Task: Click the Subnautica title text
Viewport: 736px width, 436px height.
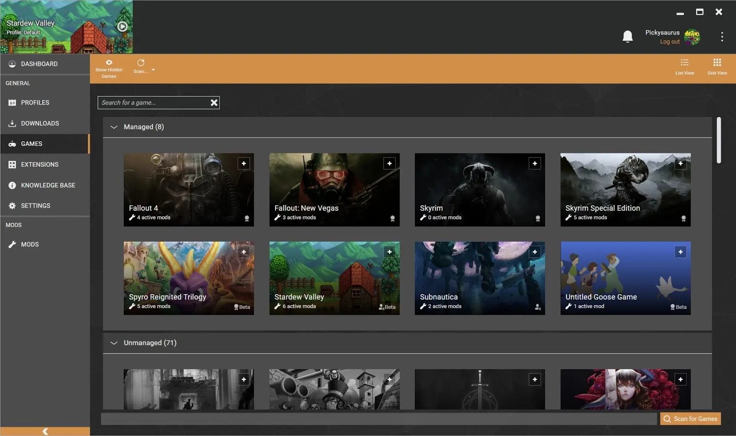Action: 439,297
